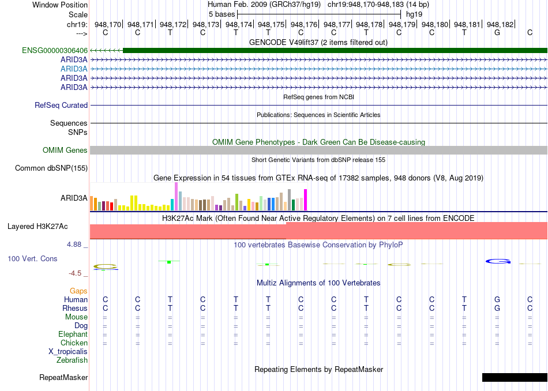The height and width of the screenshot is (391, 548).
Task: Click the G base in Rhesus alignment row
Action: click(497, 308)
